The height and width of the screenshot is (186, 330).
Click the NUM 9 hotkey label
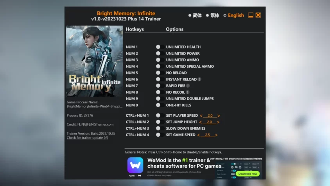(x=132, y=99)
